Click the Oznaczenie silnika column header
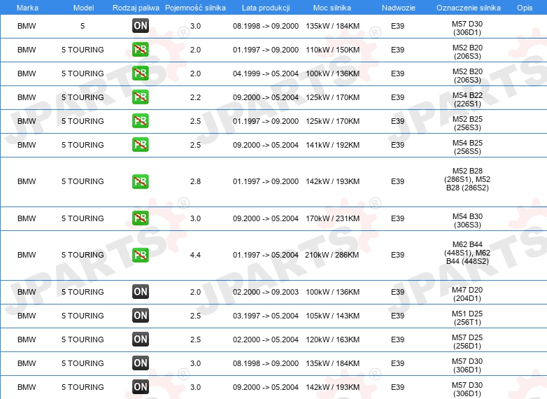The image size is (547, 399). 469,8
